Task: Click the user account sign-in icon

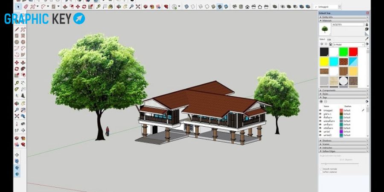Action: tap(175, 6)
